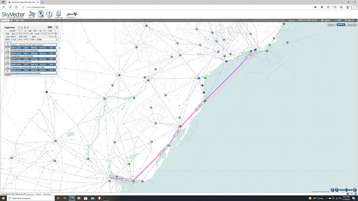This screenshot has height=201, width=358.
Task: Create a new flight plan document icon
Action: (19, 27)
